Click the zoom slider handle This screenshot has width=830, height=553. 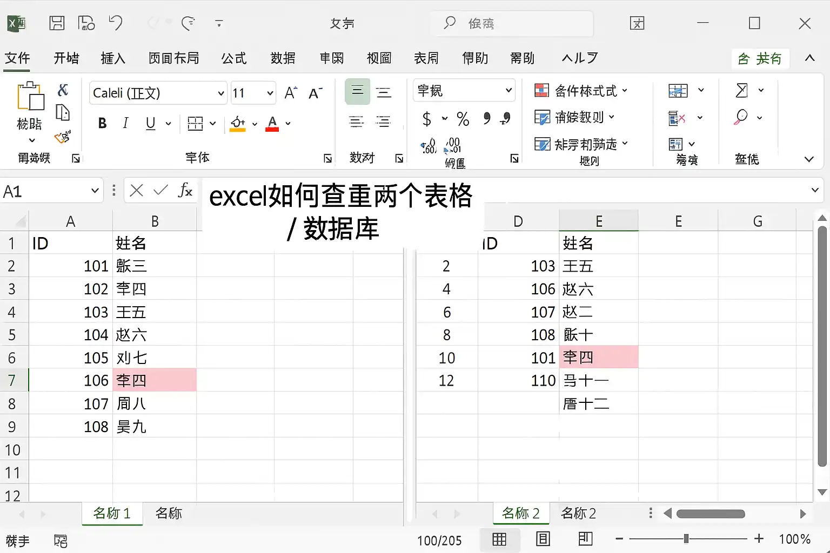686,538
